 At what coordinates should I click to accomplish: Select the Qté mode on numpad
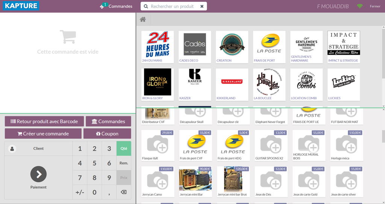click(x=124, y=148)
